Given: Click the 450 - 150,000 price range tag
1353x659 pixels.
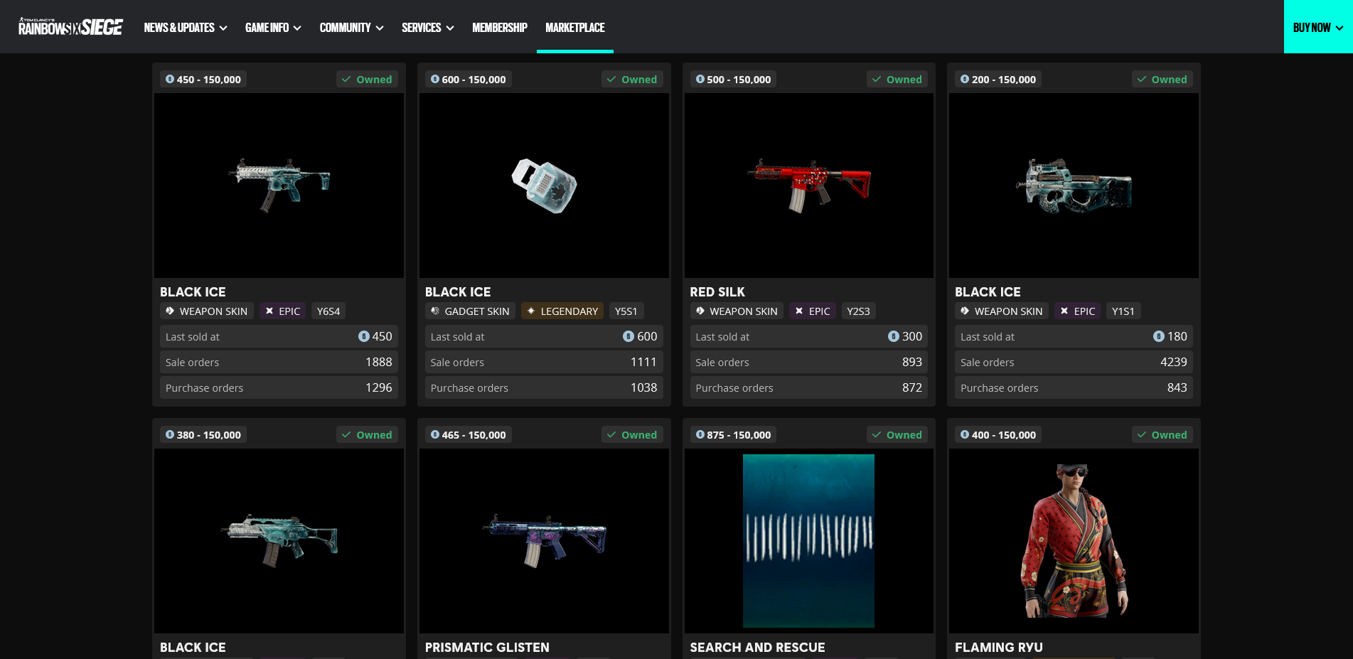Looking at the screenshot, I should tap(203, 79).
